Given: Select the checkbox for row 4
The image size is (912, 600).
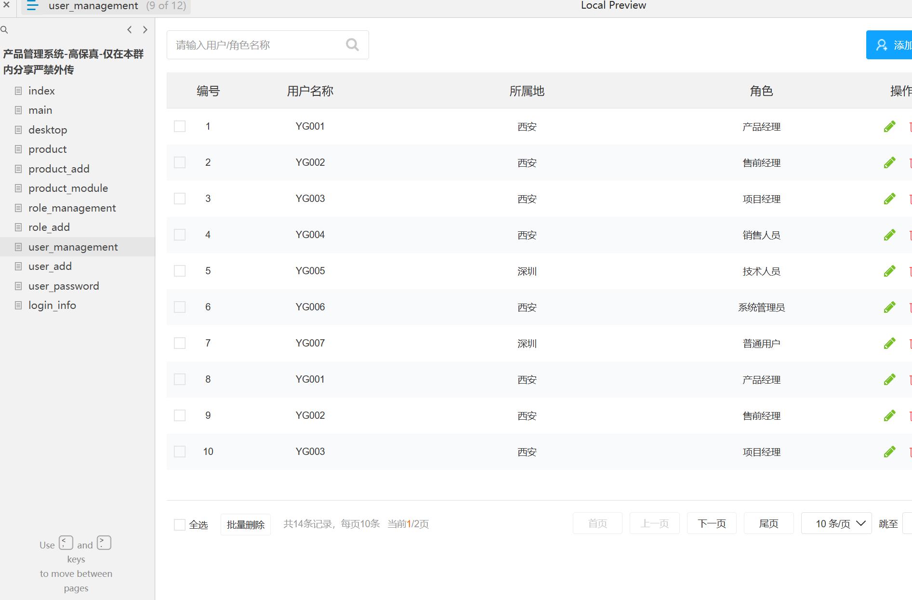Looking at the screenshot, I should tap(180, 235).
